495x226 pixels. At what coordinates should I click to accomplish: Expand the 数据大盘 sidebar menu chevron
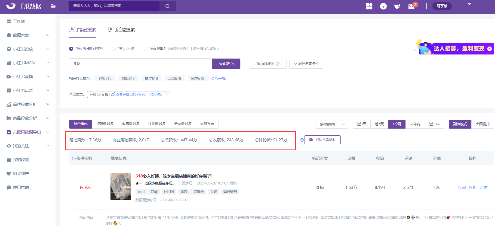click(48, 35)
